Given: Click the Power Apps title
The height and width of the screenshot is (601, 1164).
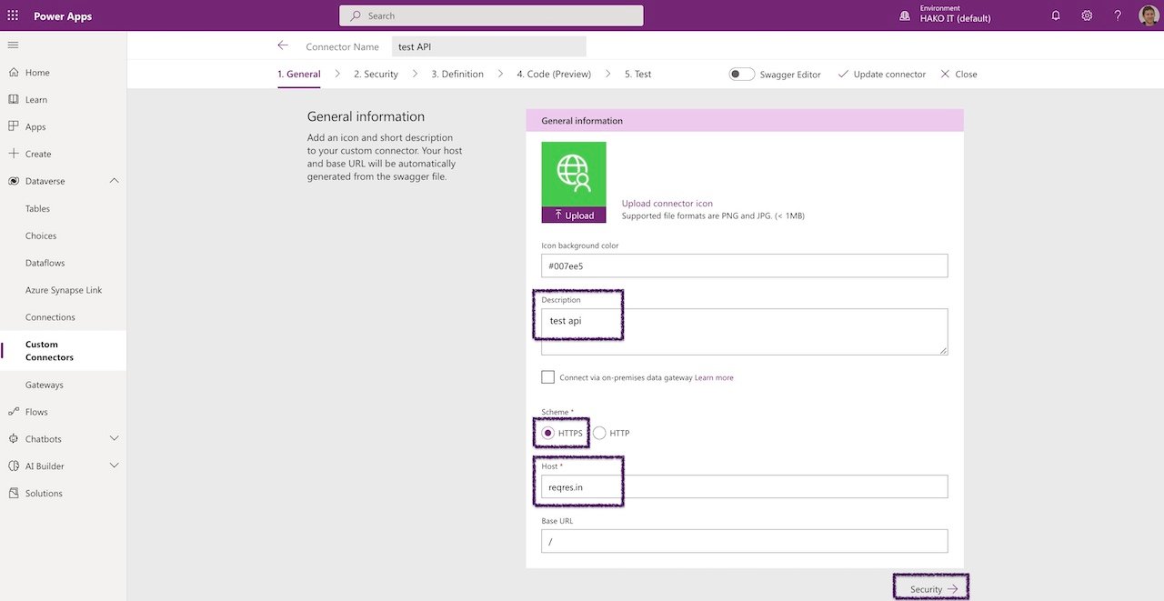Looking at the screenshot, I should 63,16.
